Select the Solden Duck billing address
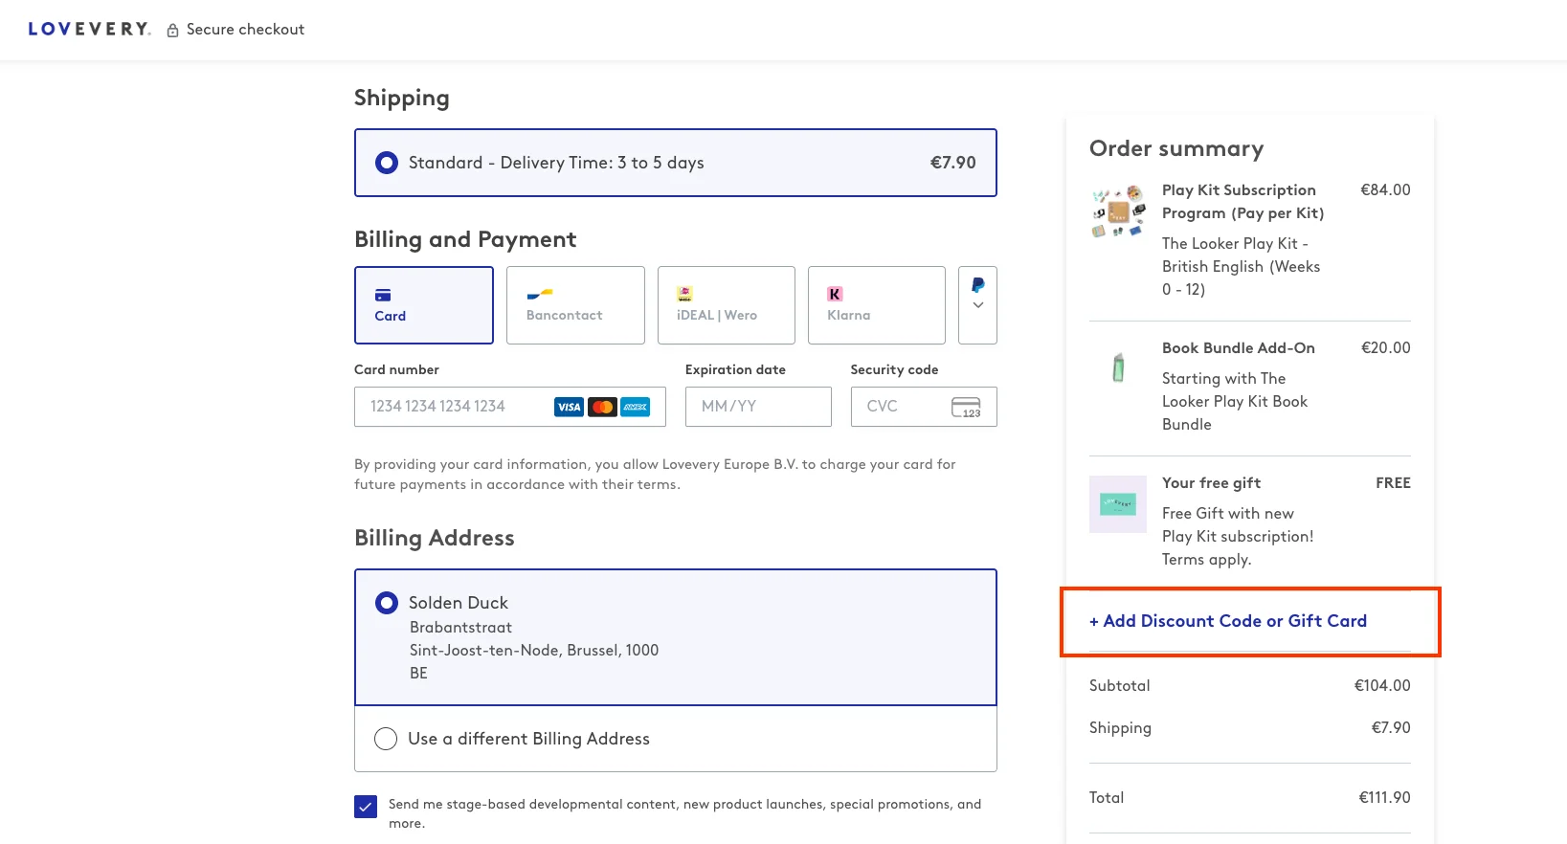Image resolution: width=1567 pixels, height=844 pixels. (x=387, y=603)
